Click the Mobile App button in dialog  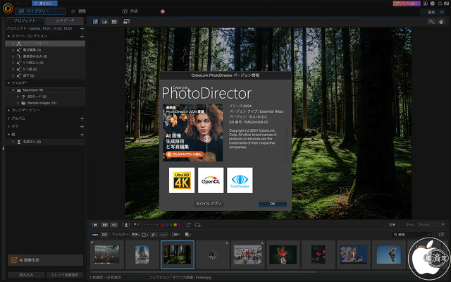(209, 204)
